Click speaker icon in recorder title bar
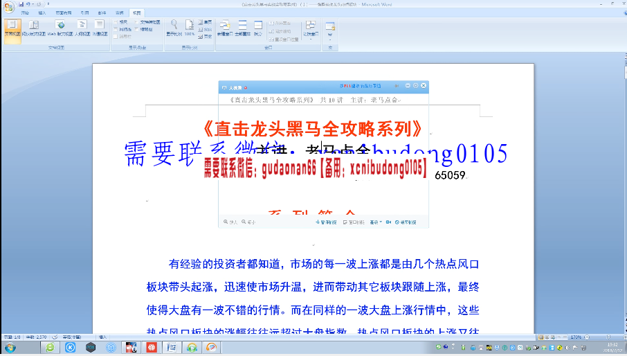This screenshot has width=627, height=356. pos(397,86)
